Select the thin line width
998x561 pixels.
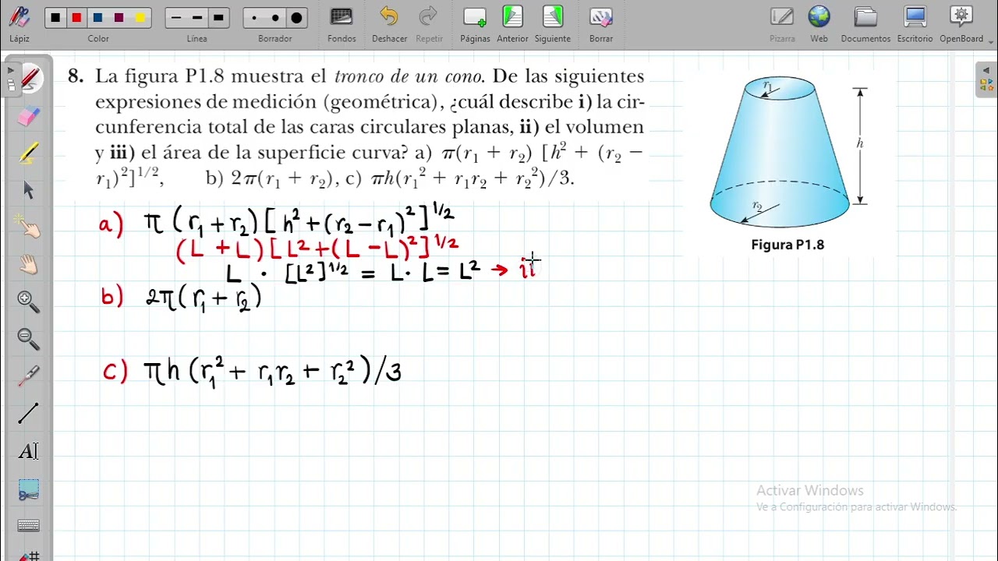pyautogui.click(x=176, y=18)
